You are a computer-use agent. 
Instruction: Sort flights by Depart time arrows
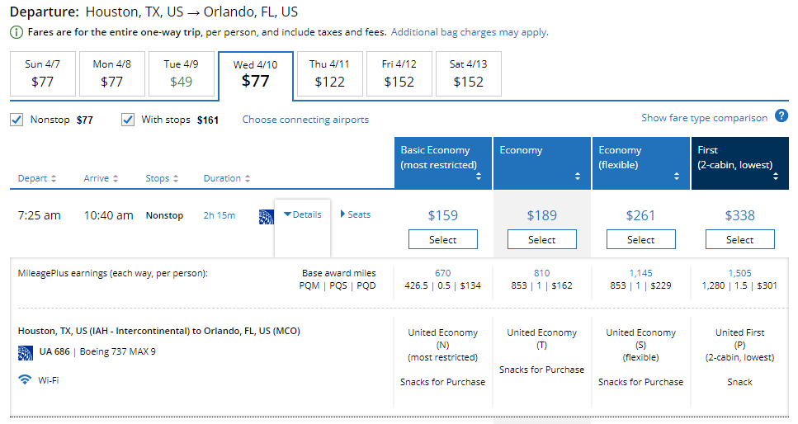pos(54,179)
